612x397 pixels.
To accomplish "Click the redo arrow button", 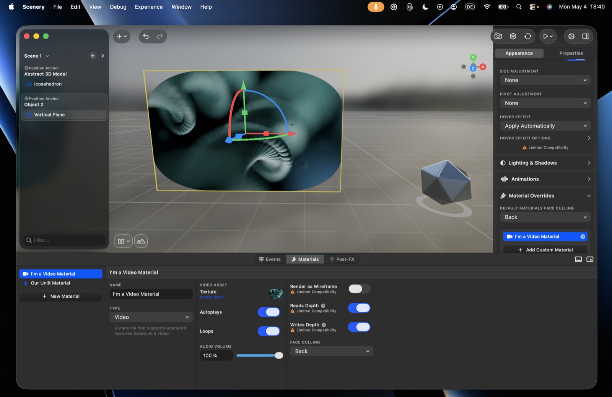I will pos(160,36).
